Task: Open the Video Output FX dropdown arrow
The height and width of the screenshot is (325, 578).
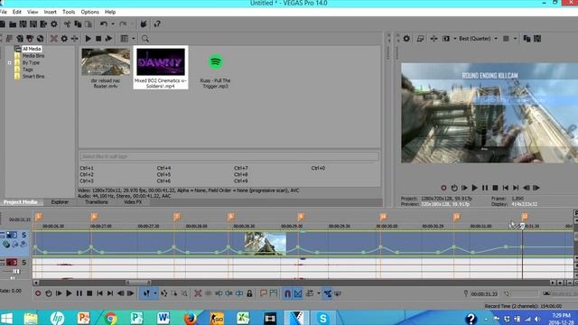Action: pos(454,38)
